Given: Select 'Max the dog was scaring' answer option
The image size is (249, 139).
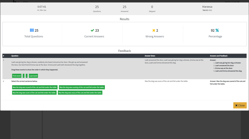Looking at the screenshot, I should pyautogui.click(x=82, y=87).
